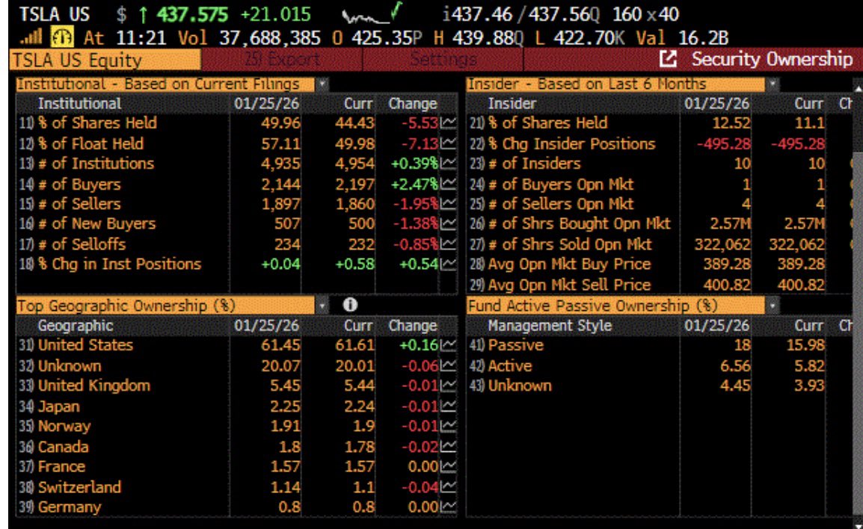
Task: Select the Active management style row
Action: coord(660,365)
